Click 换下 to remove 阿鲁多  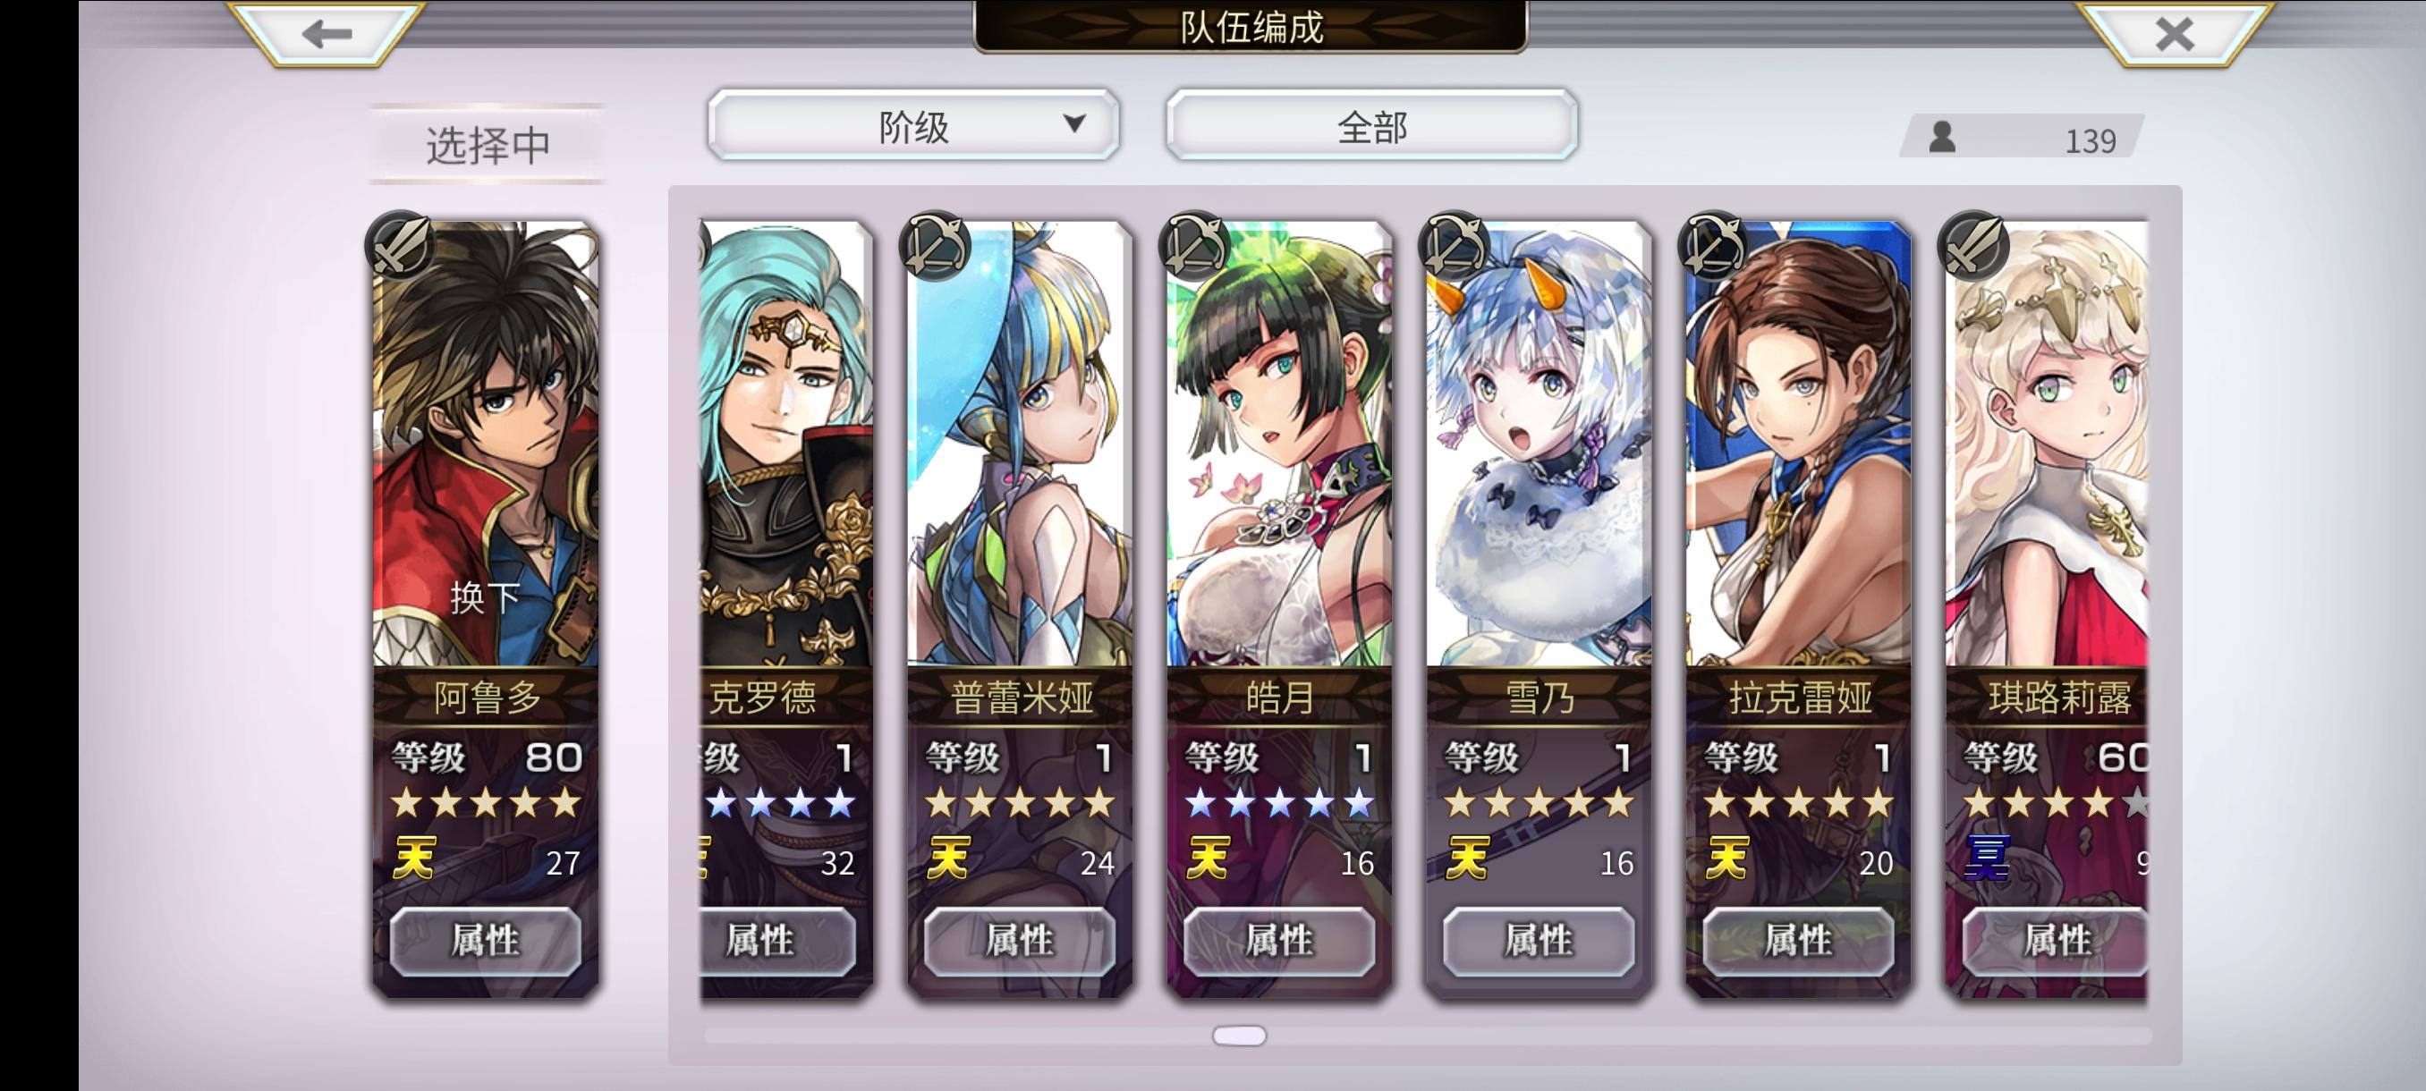click(485, 597)
